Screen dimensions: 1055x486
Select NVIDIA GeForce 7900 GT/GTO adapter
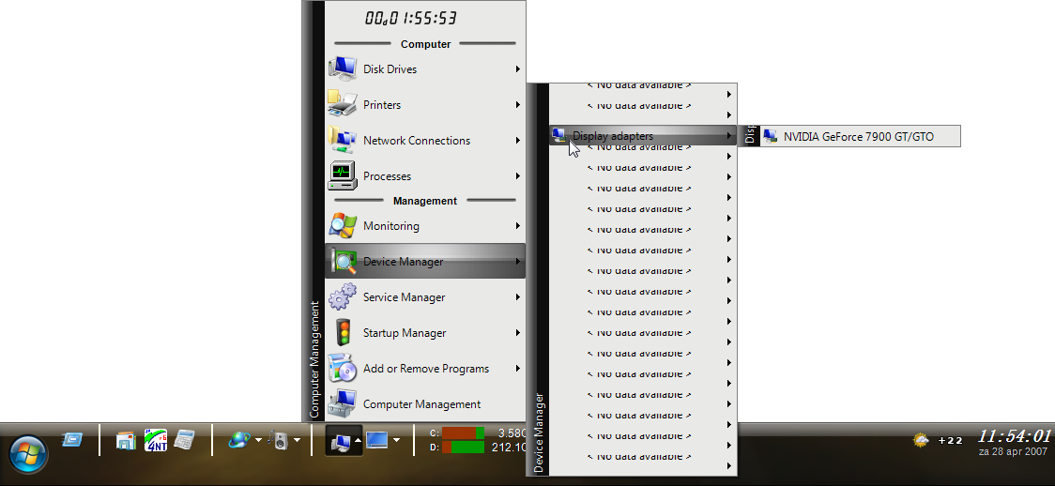click(858, 136)
